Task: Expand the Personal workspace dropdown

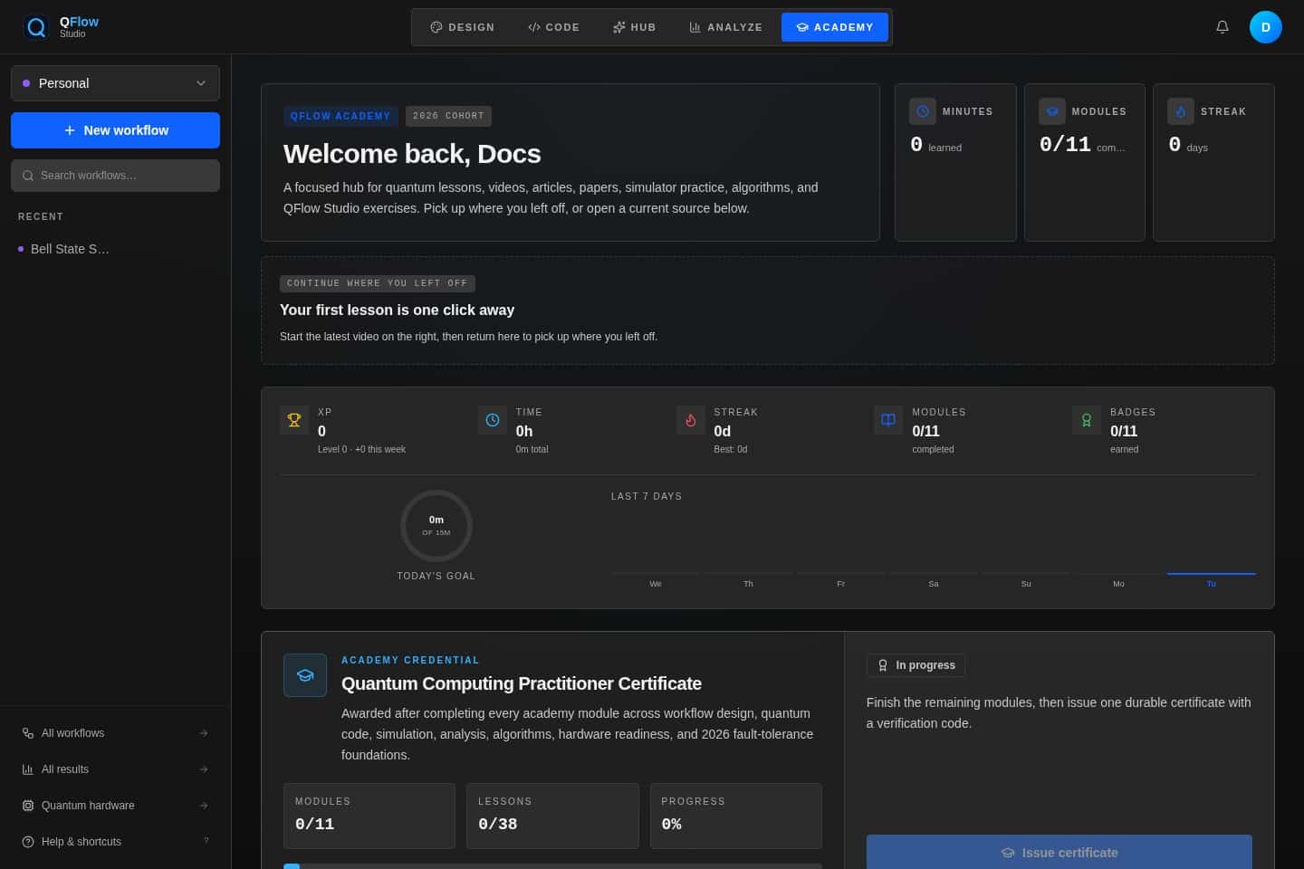Action: [x=115, y=83]
